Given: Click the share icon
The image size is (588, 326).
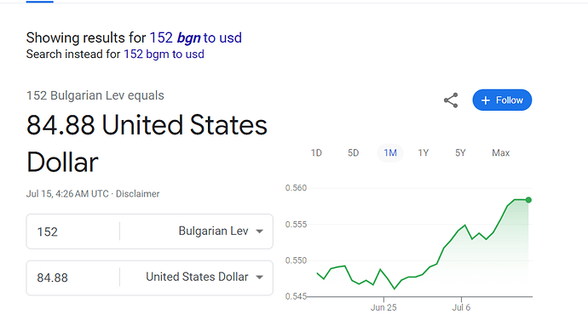Looking at the screenshot, I should (x=451, y=100).
